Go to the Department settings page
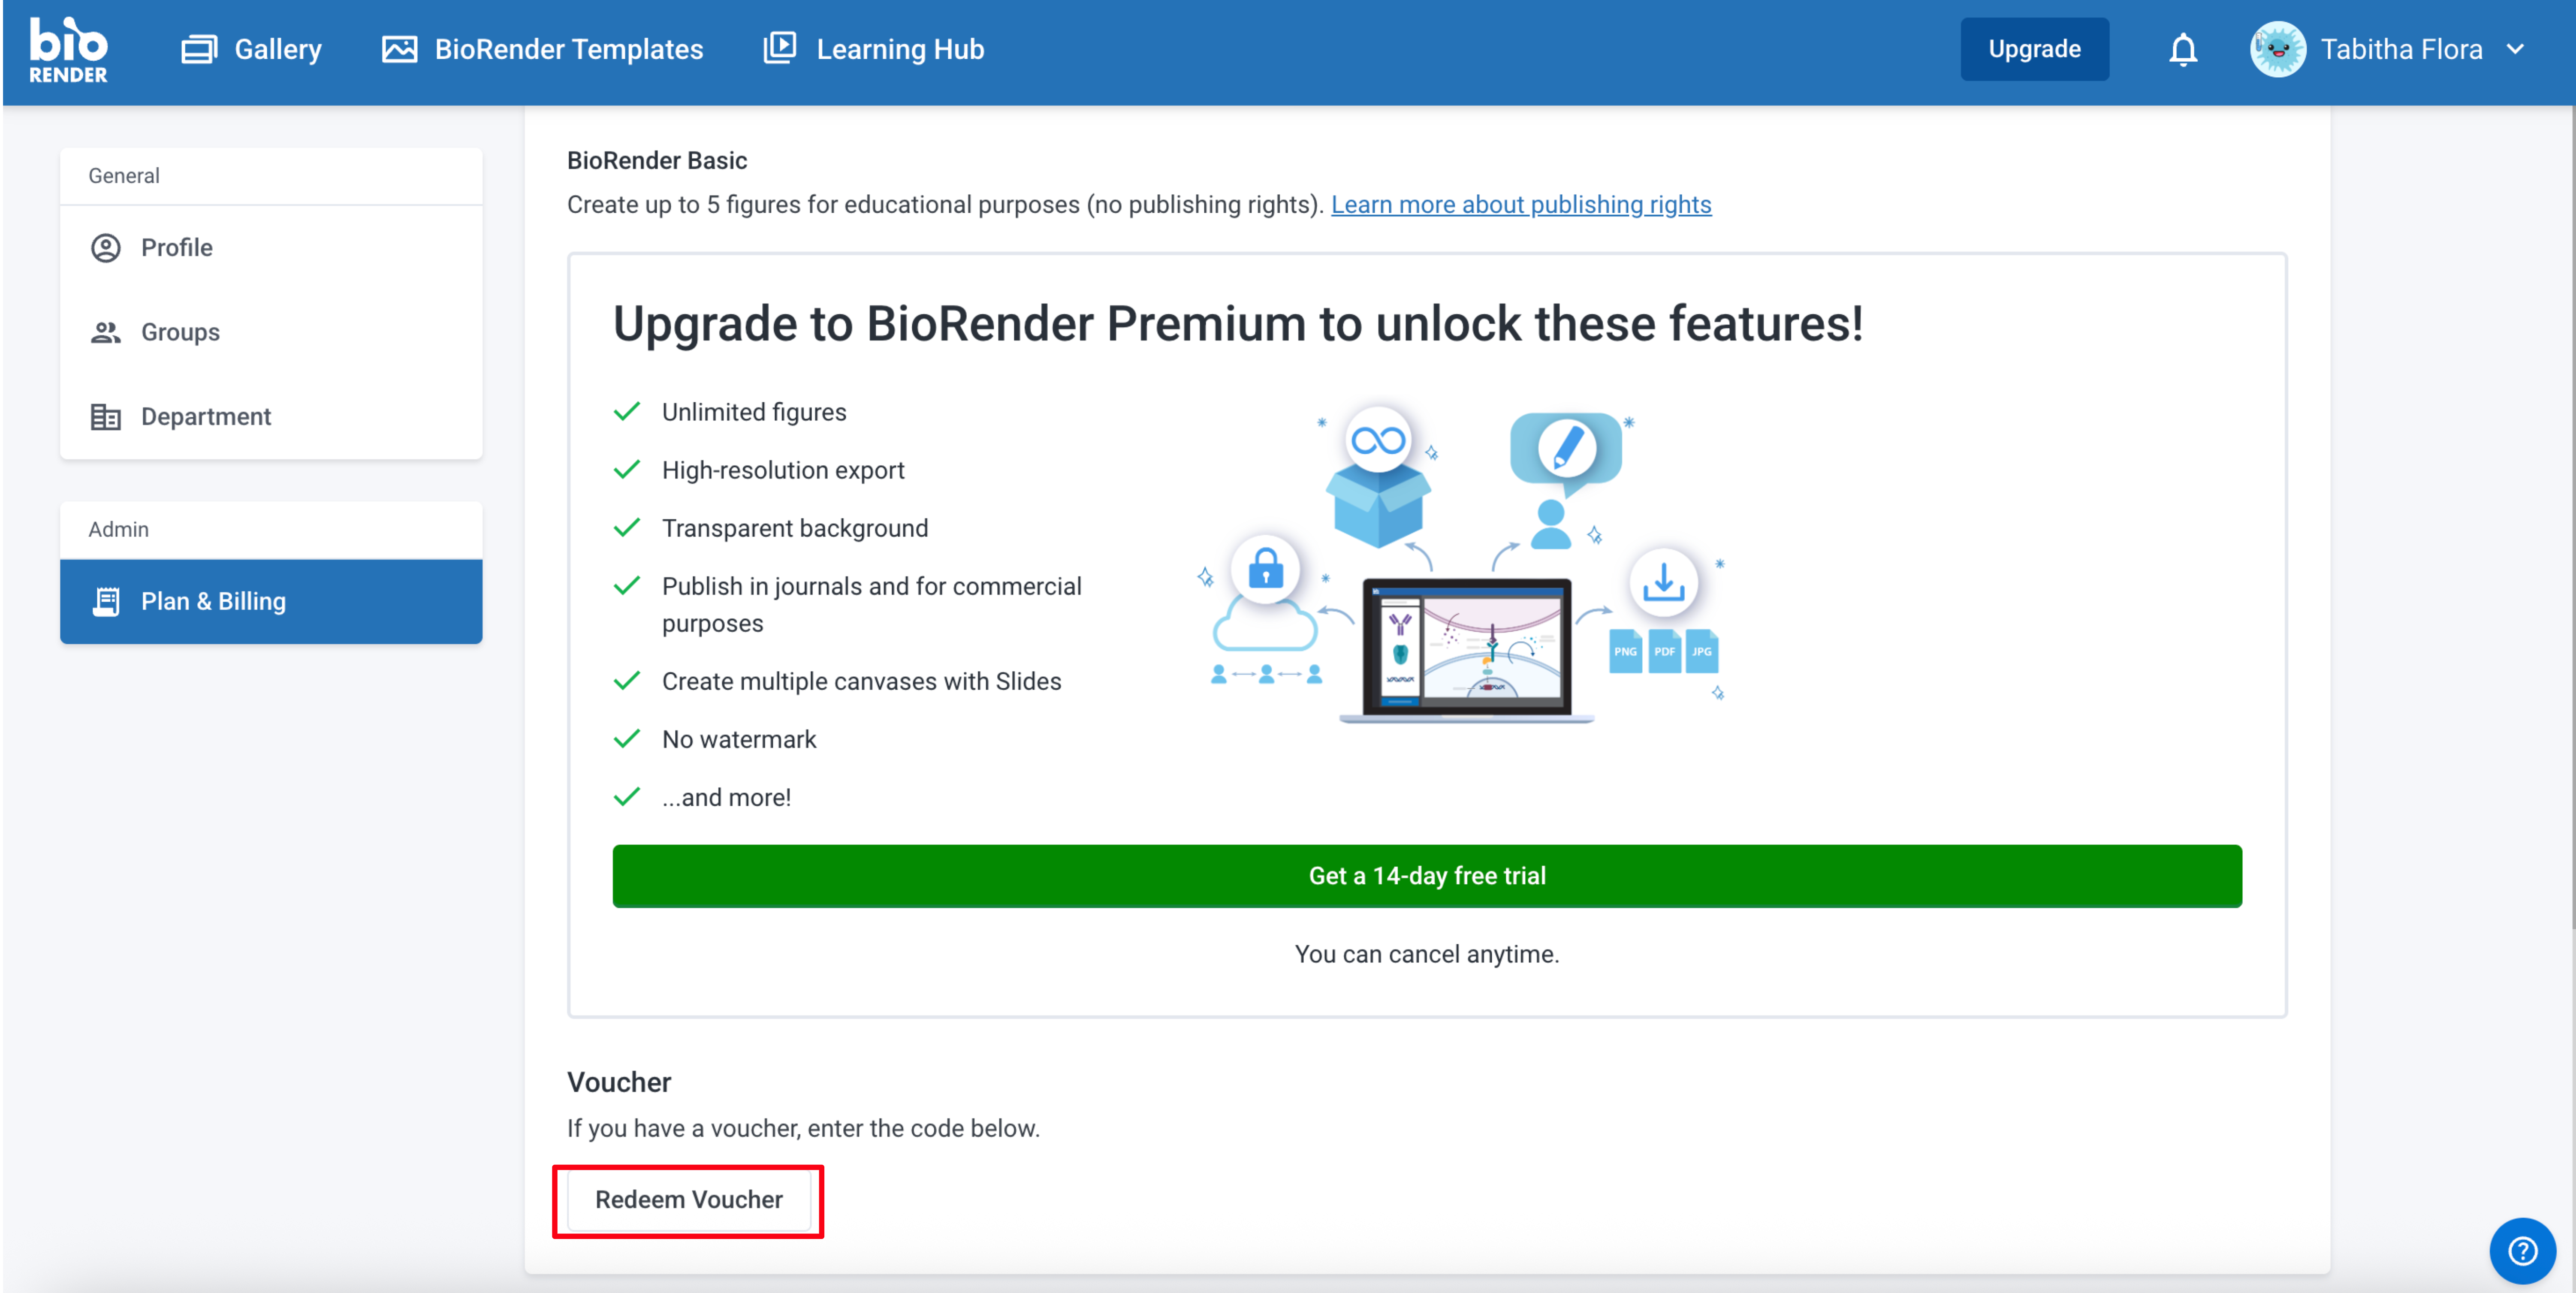2576x1293 pixels. 206,417
